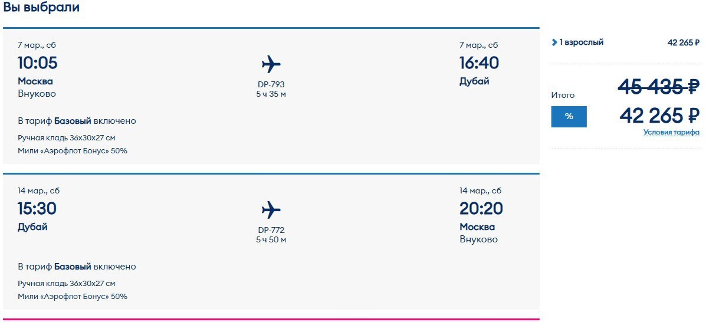Click the Итого label
Image resolution: width=706 pixels, height=322 pixels.
[x=563, y=95]
